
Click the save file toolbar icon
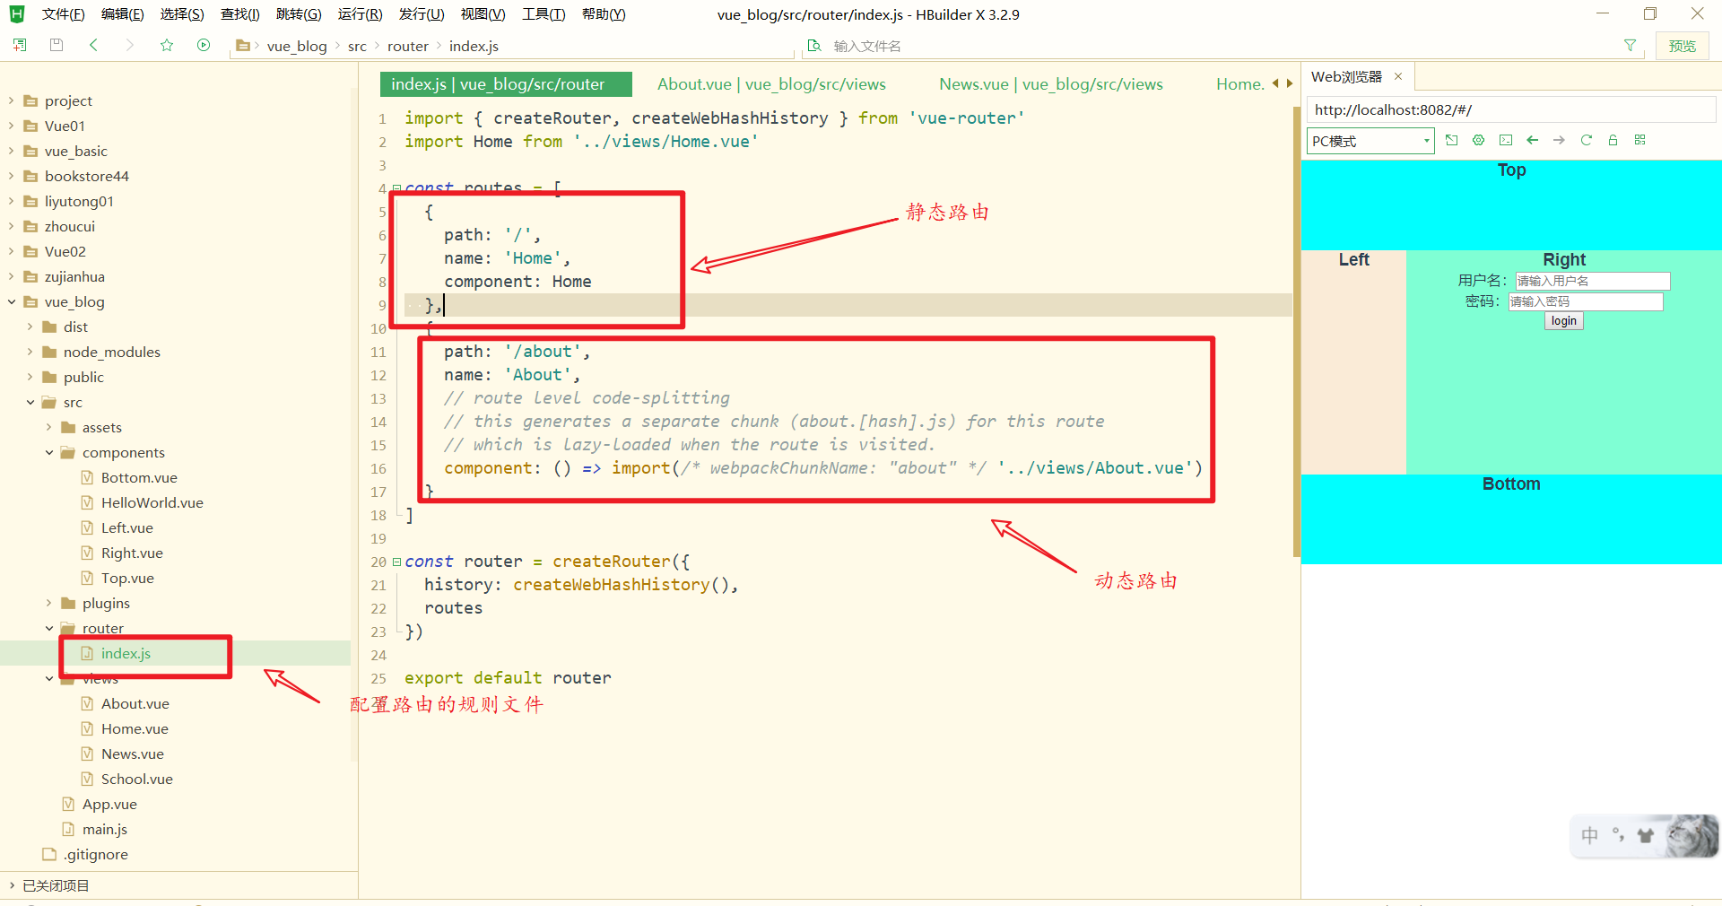57,45
